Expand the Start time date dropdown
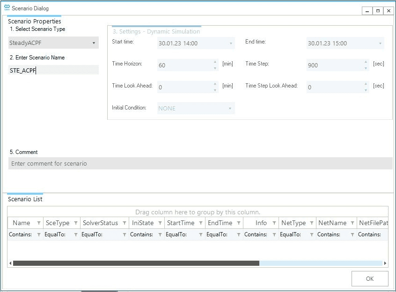This screenshot has width=396, height=292. [x=230, y=44]
